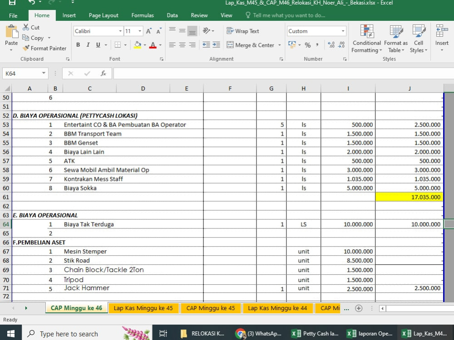Viewport: 454px width, 340px height.
Task: Open text Orientation options icon
Action: pos(206,31)
